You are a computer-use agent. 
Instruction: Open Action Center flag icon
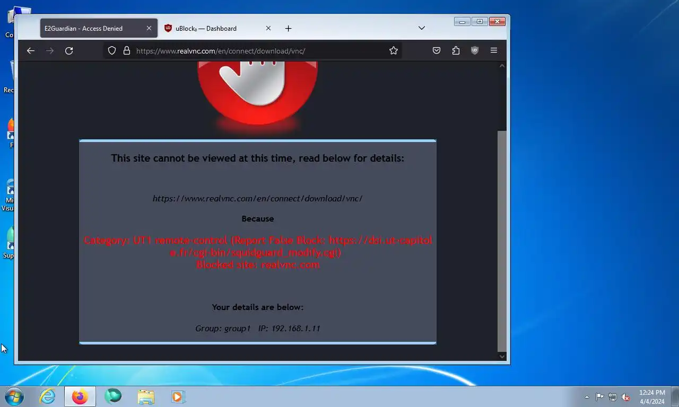(599, 397)
